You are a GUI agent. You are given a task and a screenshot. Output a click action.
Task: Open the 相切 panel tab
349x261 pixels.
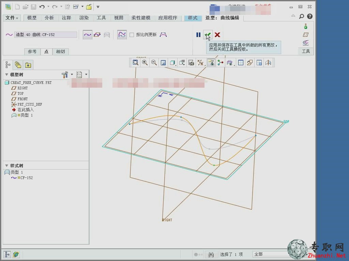coord(60,52)
